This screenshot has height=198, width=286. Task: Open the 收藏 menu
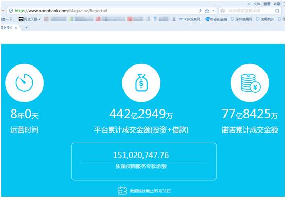point(277,4)
